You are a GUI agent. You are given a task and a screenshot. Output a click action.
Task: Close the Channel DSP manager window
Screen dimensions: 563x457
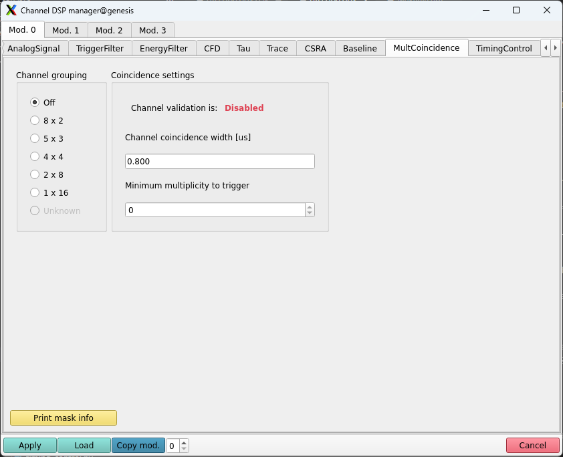546,10
